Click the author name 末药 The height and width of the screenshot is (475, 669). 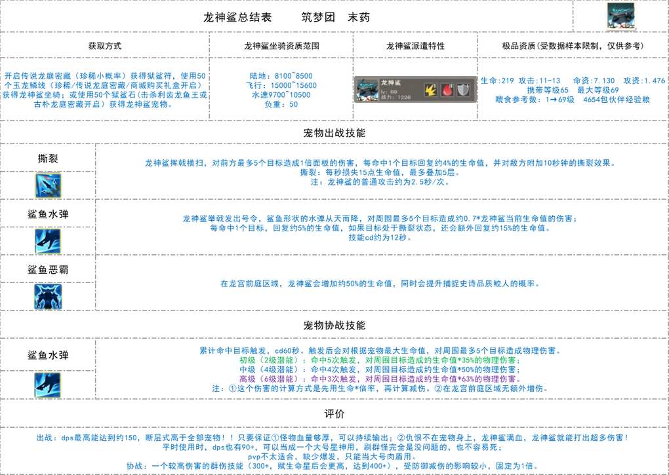(359, 18)
